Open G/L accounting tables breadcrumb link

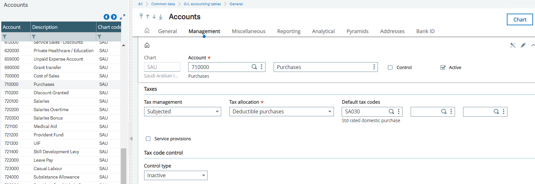202,4
